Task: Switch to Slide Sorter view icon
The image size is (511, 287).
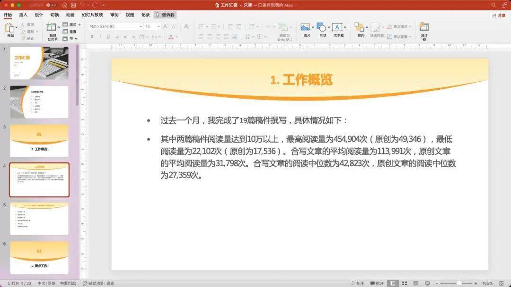Action: click(405, 283)
